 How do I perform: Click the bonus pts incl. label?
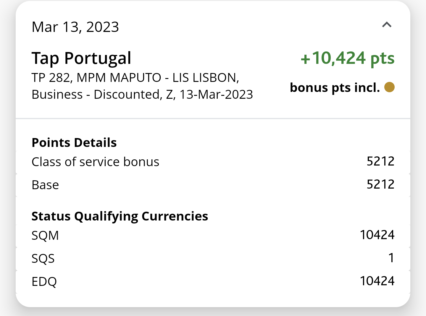click(x=335, y=87)
